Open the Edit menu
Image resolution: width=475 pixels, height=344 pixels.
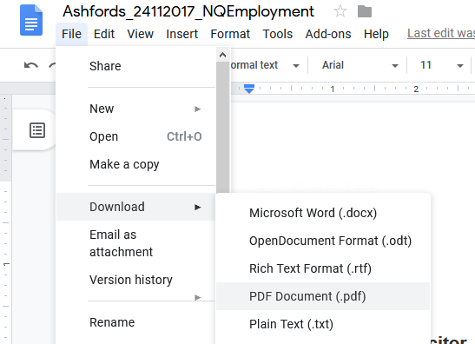[104, 34]
